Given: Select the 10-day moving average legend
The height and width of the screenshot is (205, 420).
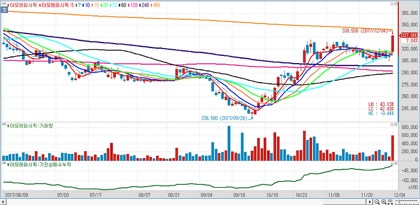Looking at the screenshot, I should [86, 5].
